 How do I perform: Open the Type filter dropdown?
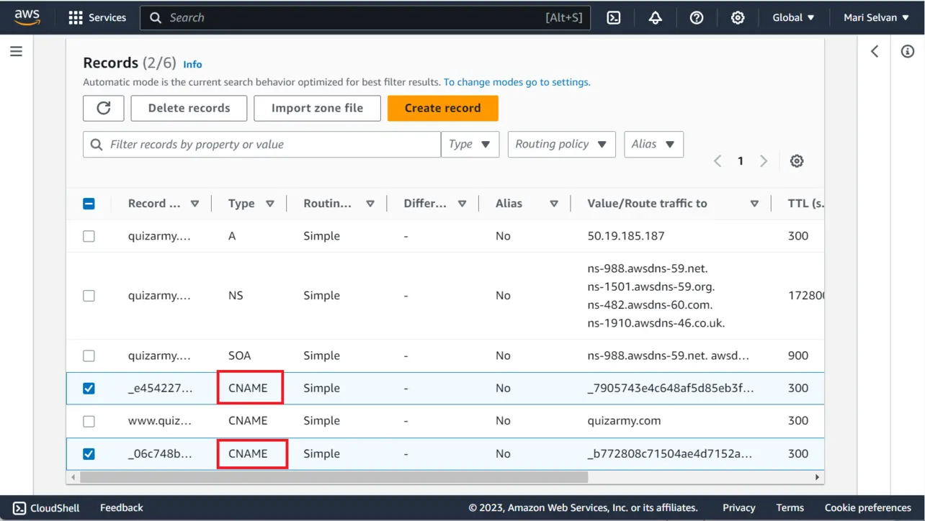click(470, 144)
